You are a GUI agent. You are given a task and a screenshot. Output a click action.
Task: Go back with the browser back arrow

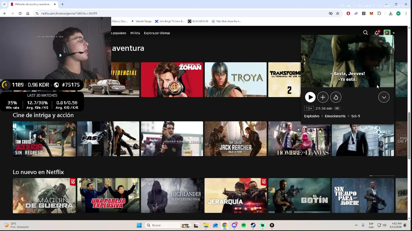point(5,13)
